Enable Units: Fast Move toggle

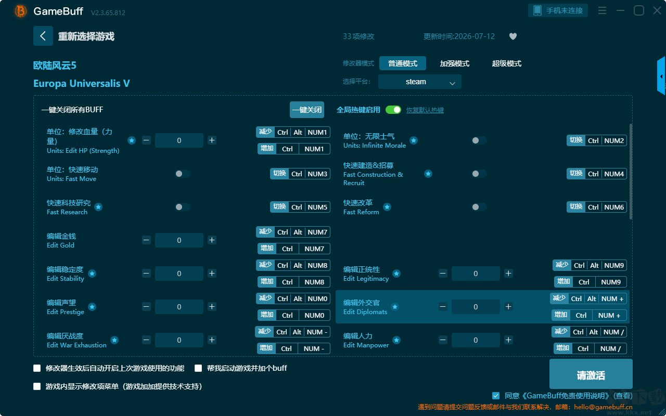[183, 174]
